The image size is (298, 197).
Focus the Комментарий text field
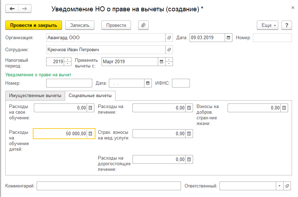click(x=108, y=186)
